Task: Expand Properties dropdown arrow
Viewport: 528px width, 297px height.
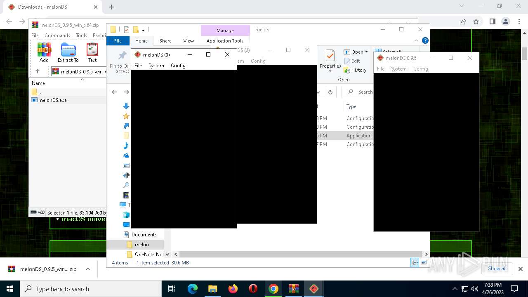Action: click(x=330, y=71)
